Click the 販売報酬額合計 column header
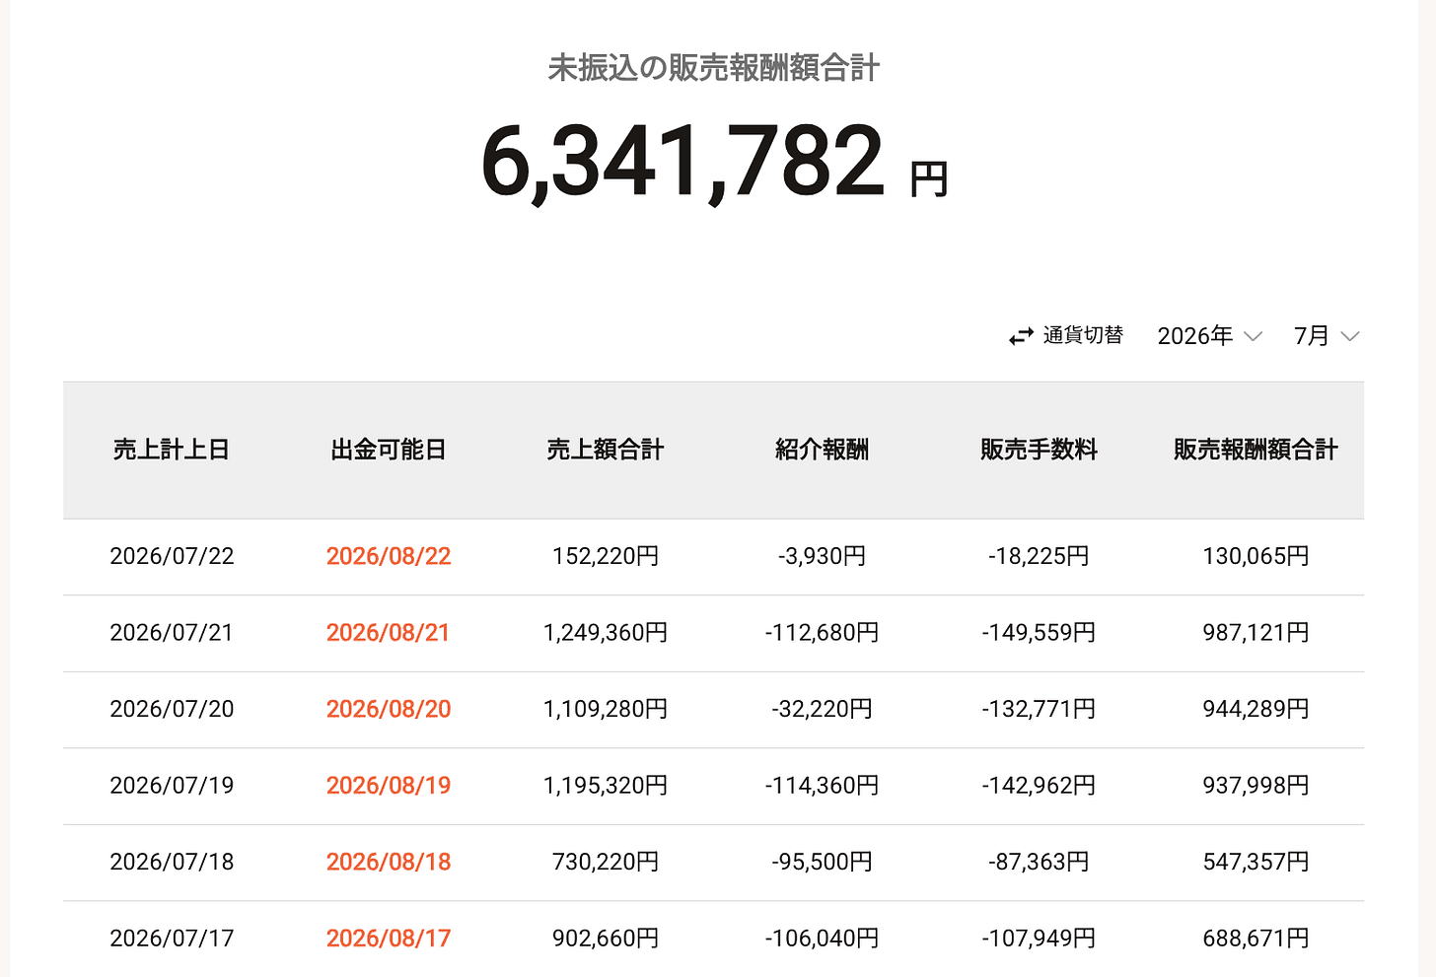1436x977 pixels. (x=1256, y=450)
